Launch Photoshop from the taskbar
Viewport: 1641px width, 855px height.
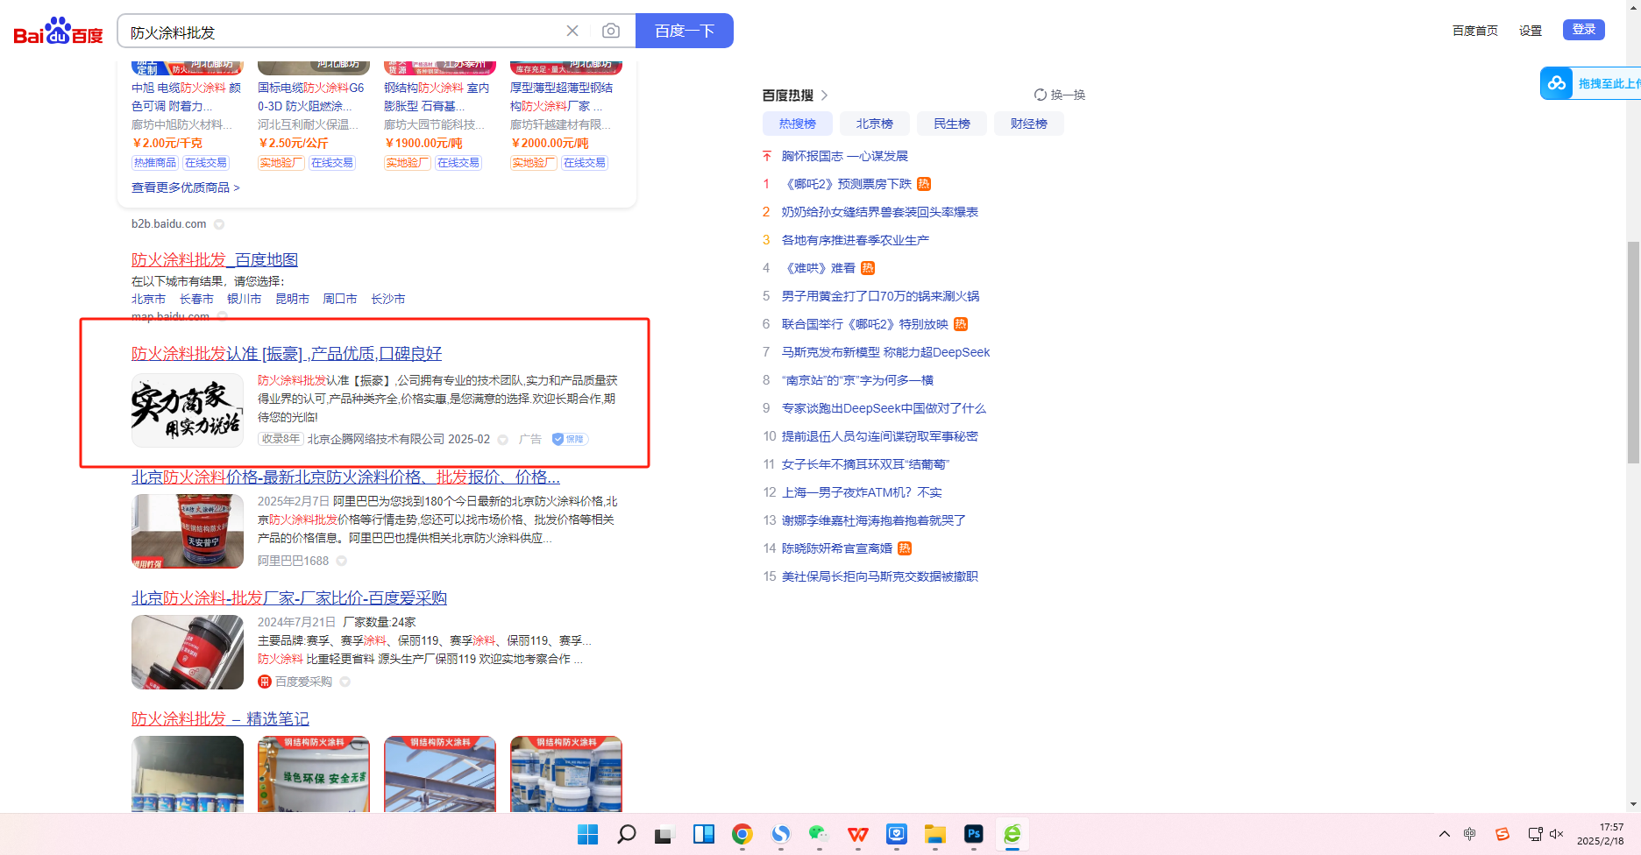point(973,834)
